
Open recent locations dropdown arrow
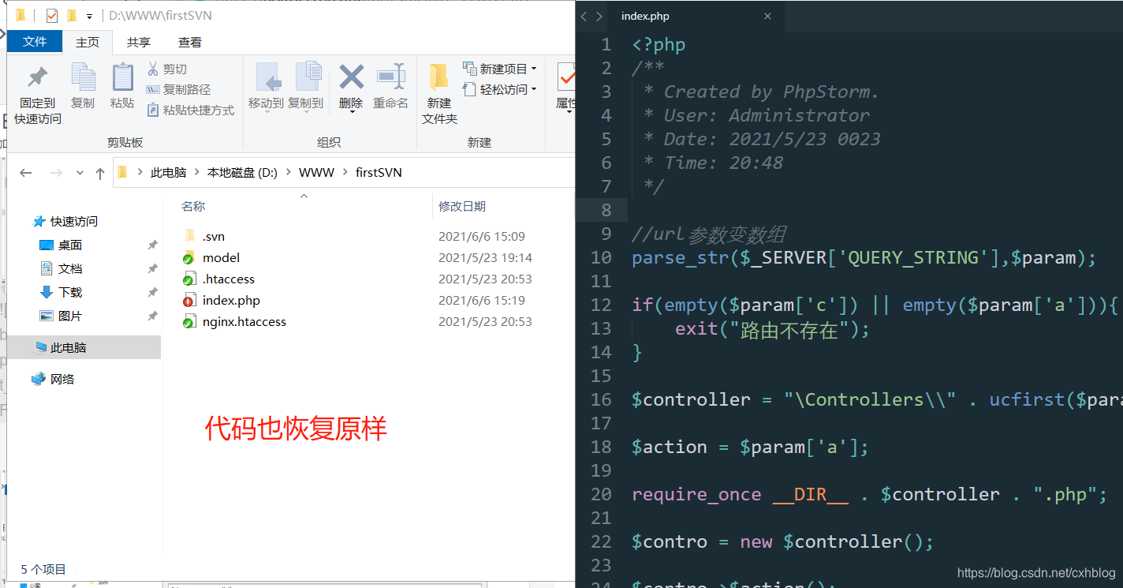point(80,173)
